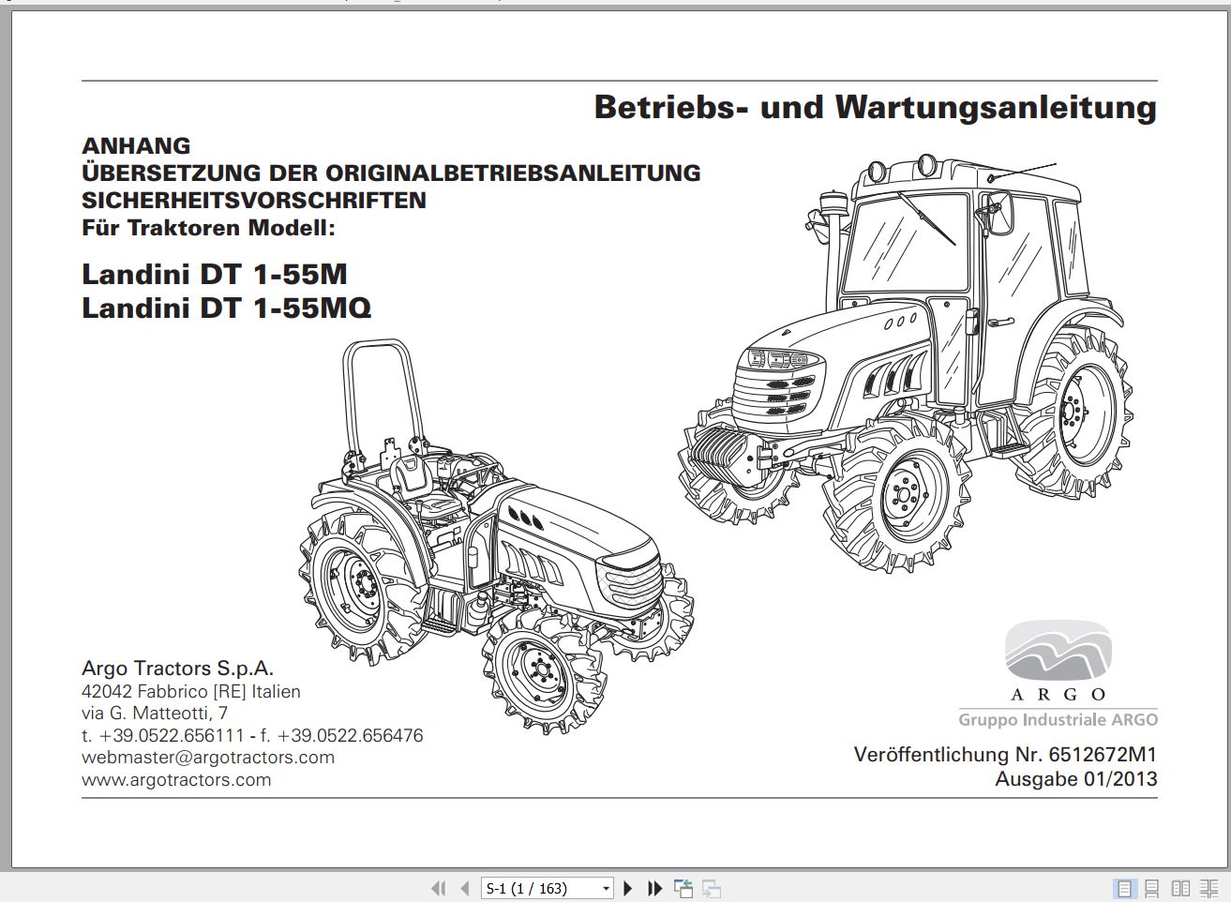Click the ÜBERSETZUNG DER ORIGINALBETRIEBSANLEITUNG line

(x=391, y=173)
